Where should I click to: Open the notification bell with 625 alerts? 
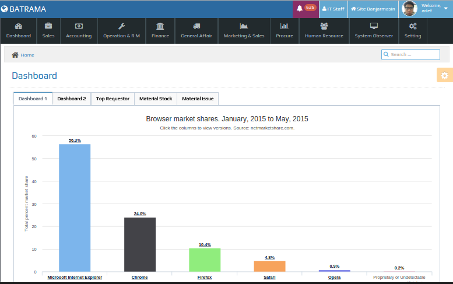[x=306, y=9]
